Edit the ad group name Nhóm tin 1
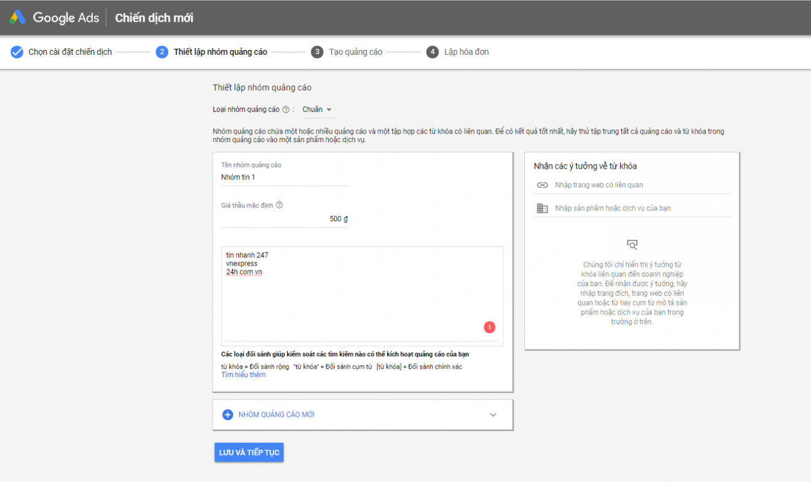 click(285, 177)
